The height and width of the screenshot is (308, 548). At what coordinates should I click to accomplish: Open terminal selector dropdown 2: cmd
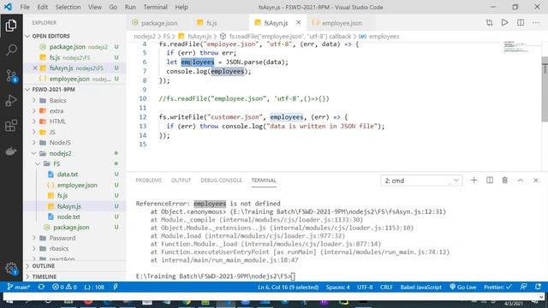click(x=421, y=181)
